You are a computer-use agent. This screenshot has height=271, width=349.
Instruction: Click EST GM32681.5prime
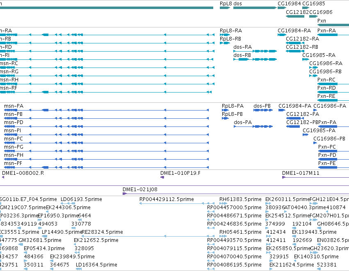point(40,240)
